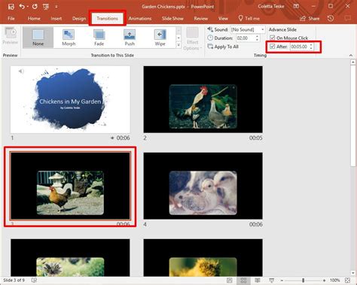Click the vertical scrollbar up arrow
357x285 pixels.
tap(353, 62)
